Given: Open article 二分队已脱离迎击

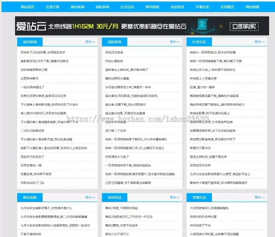Looking at the screenshot, I should tap(33, 131).
